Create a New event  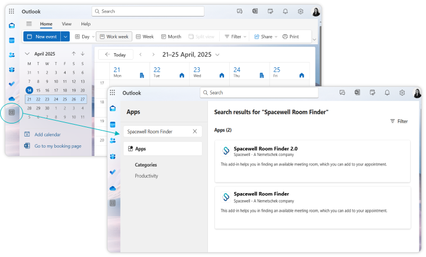click(x=42, y=37)
